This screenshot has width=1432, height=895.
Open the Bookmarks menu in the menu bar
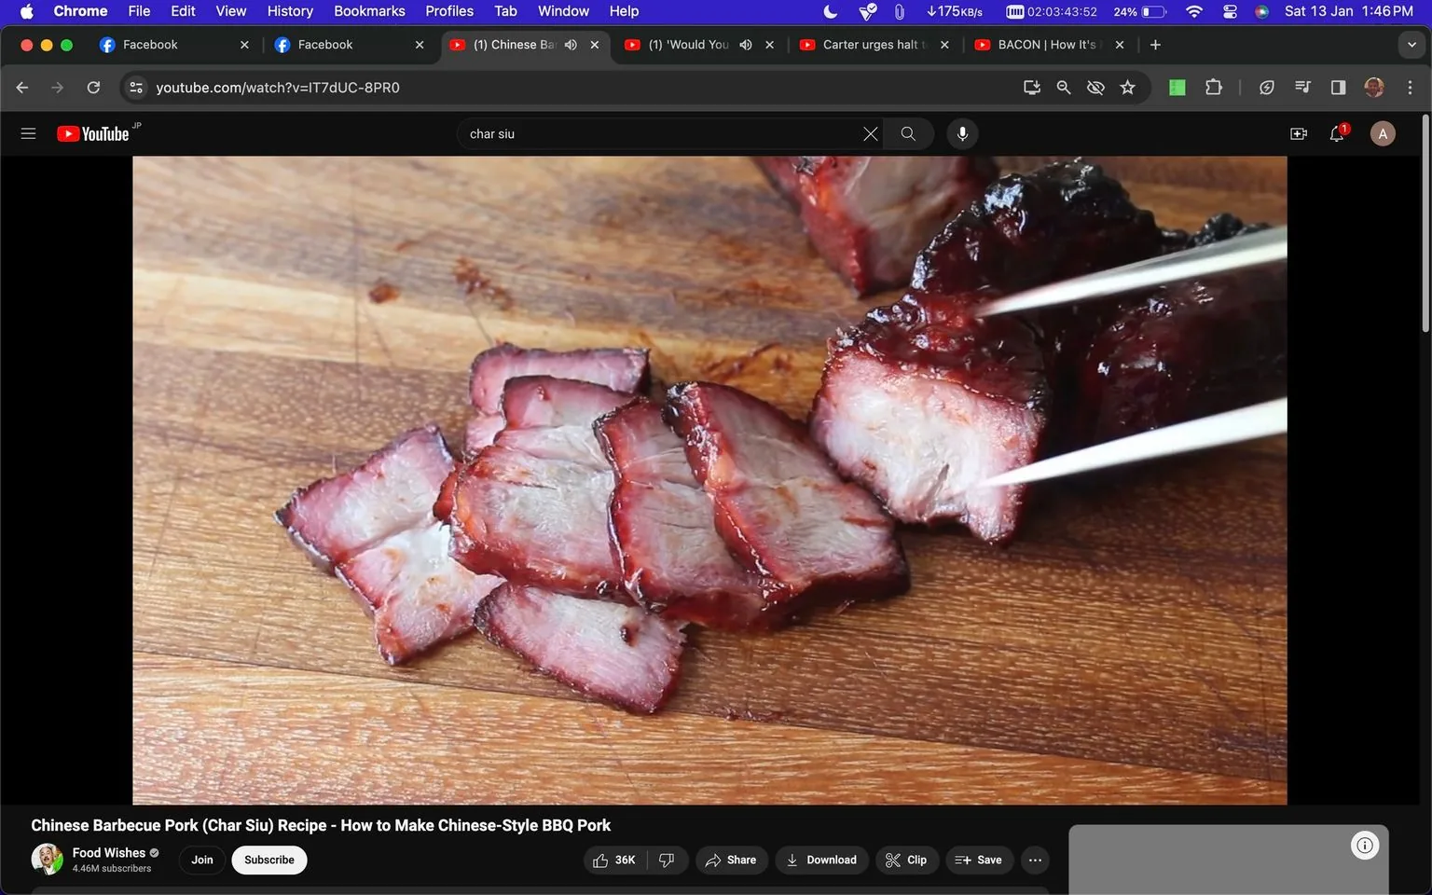tap(369, 10)
